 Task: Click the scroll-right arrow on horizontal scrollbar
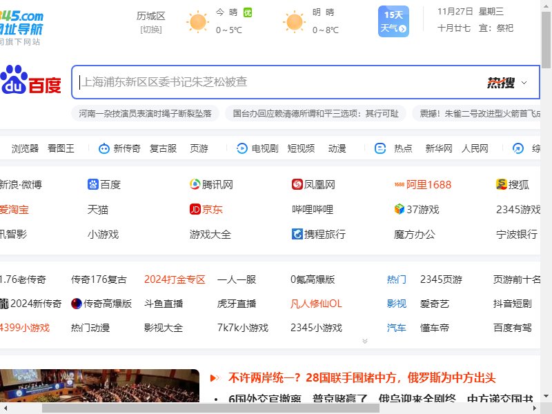(x=535, y=408)
